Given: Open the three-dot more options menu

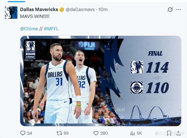Looking at the screenshot, I should pos(178,10).
